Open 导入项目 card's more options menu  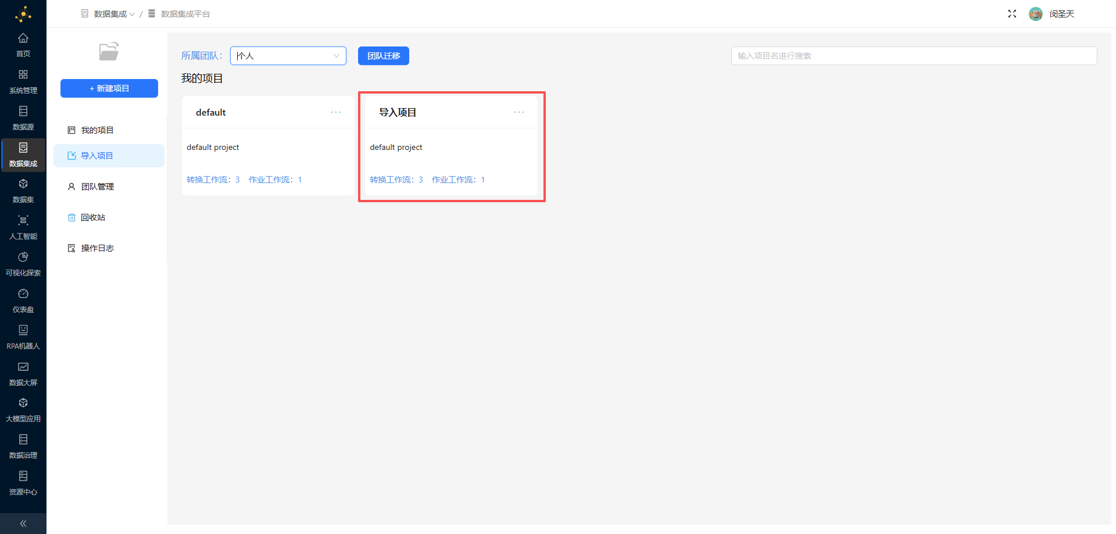click(519, 112)
